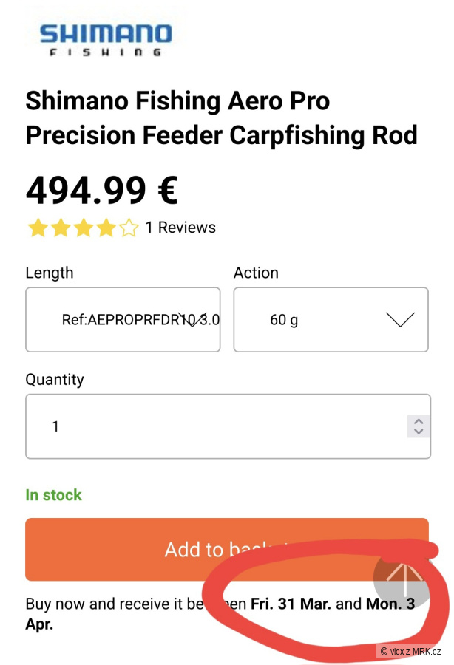Click the Shimano Fishing brand logo
Screen dimensions: 454x665
coord(105,39)
